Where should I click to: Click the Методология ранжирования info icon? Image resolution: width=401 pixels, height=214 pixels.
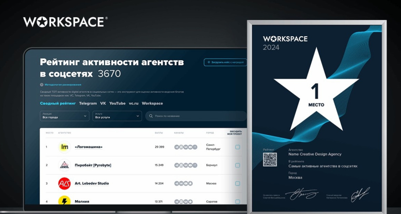pyautogui.click(x=42, y=85)
